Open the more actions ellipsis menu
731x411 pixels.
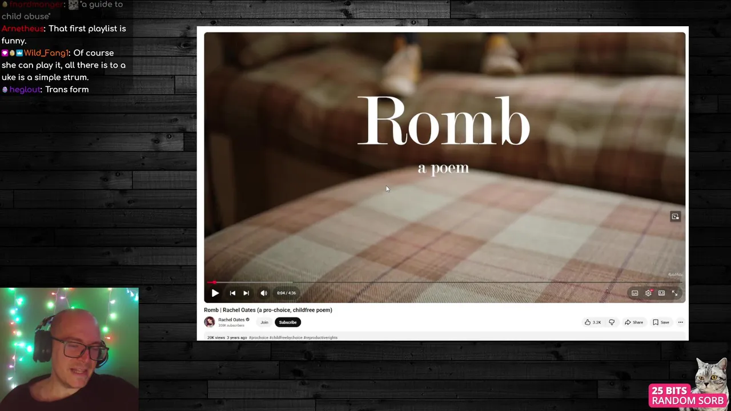pyautogui.click(x=680, y=322)
